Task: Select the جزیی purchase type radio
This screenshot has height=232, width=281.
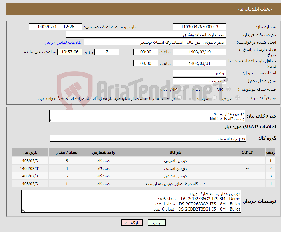Action: (x=237, y=98)
